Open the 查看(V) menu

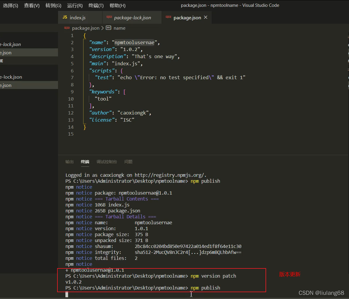point(32,6)
